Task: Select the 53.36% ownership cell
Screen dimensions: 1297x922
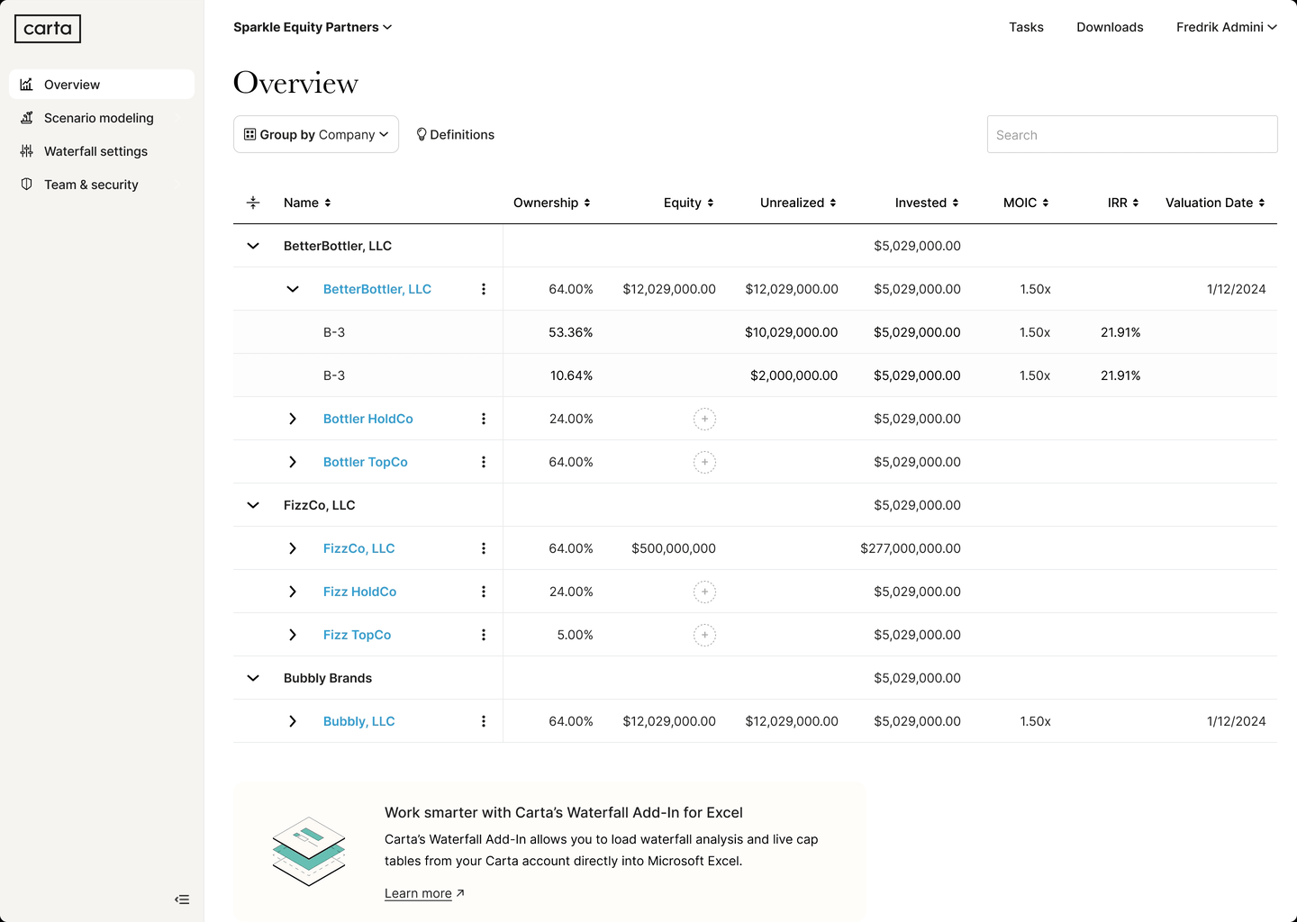Action: (571, 332)
